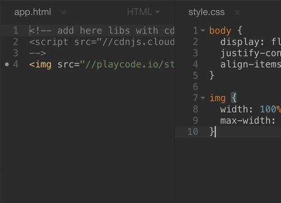The height and width of the screenshot is (203, 281).
Task: Close the style.css tab
Action: coord(237,12)
